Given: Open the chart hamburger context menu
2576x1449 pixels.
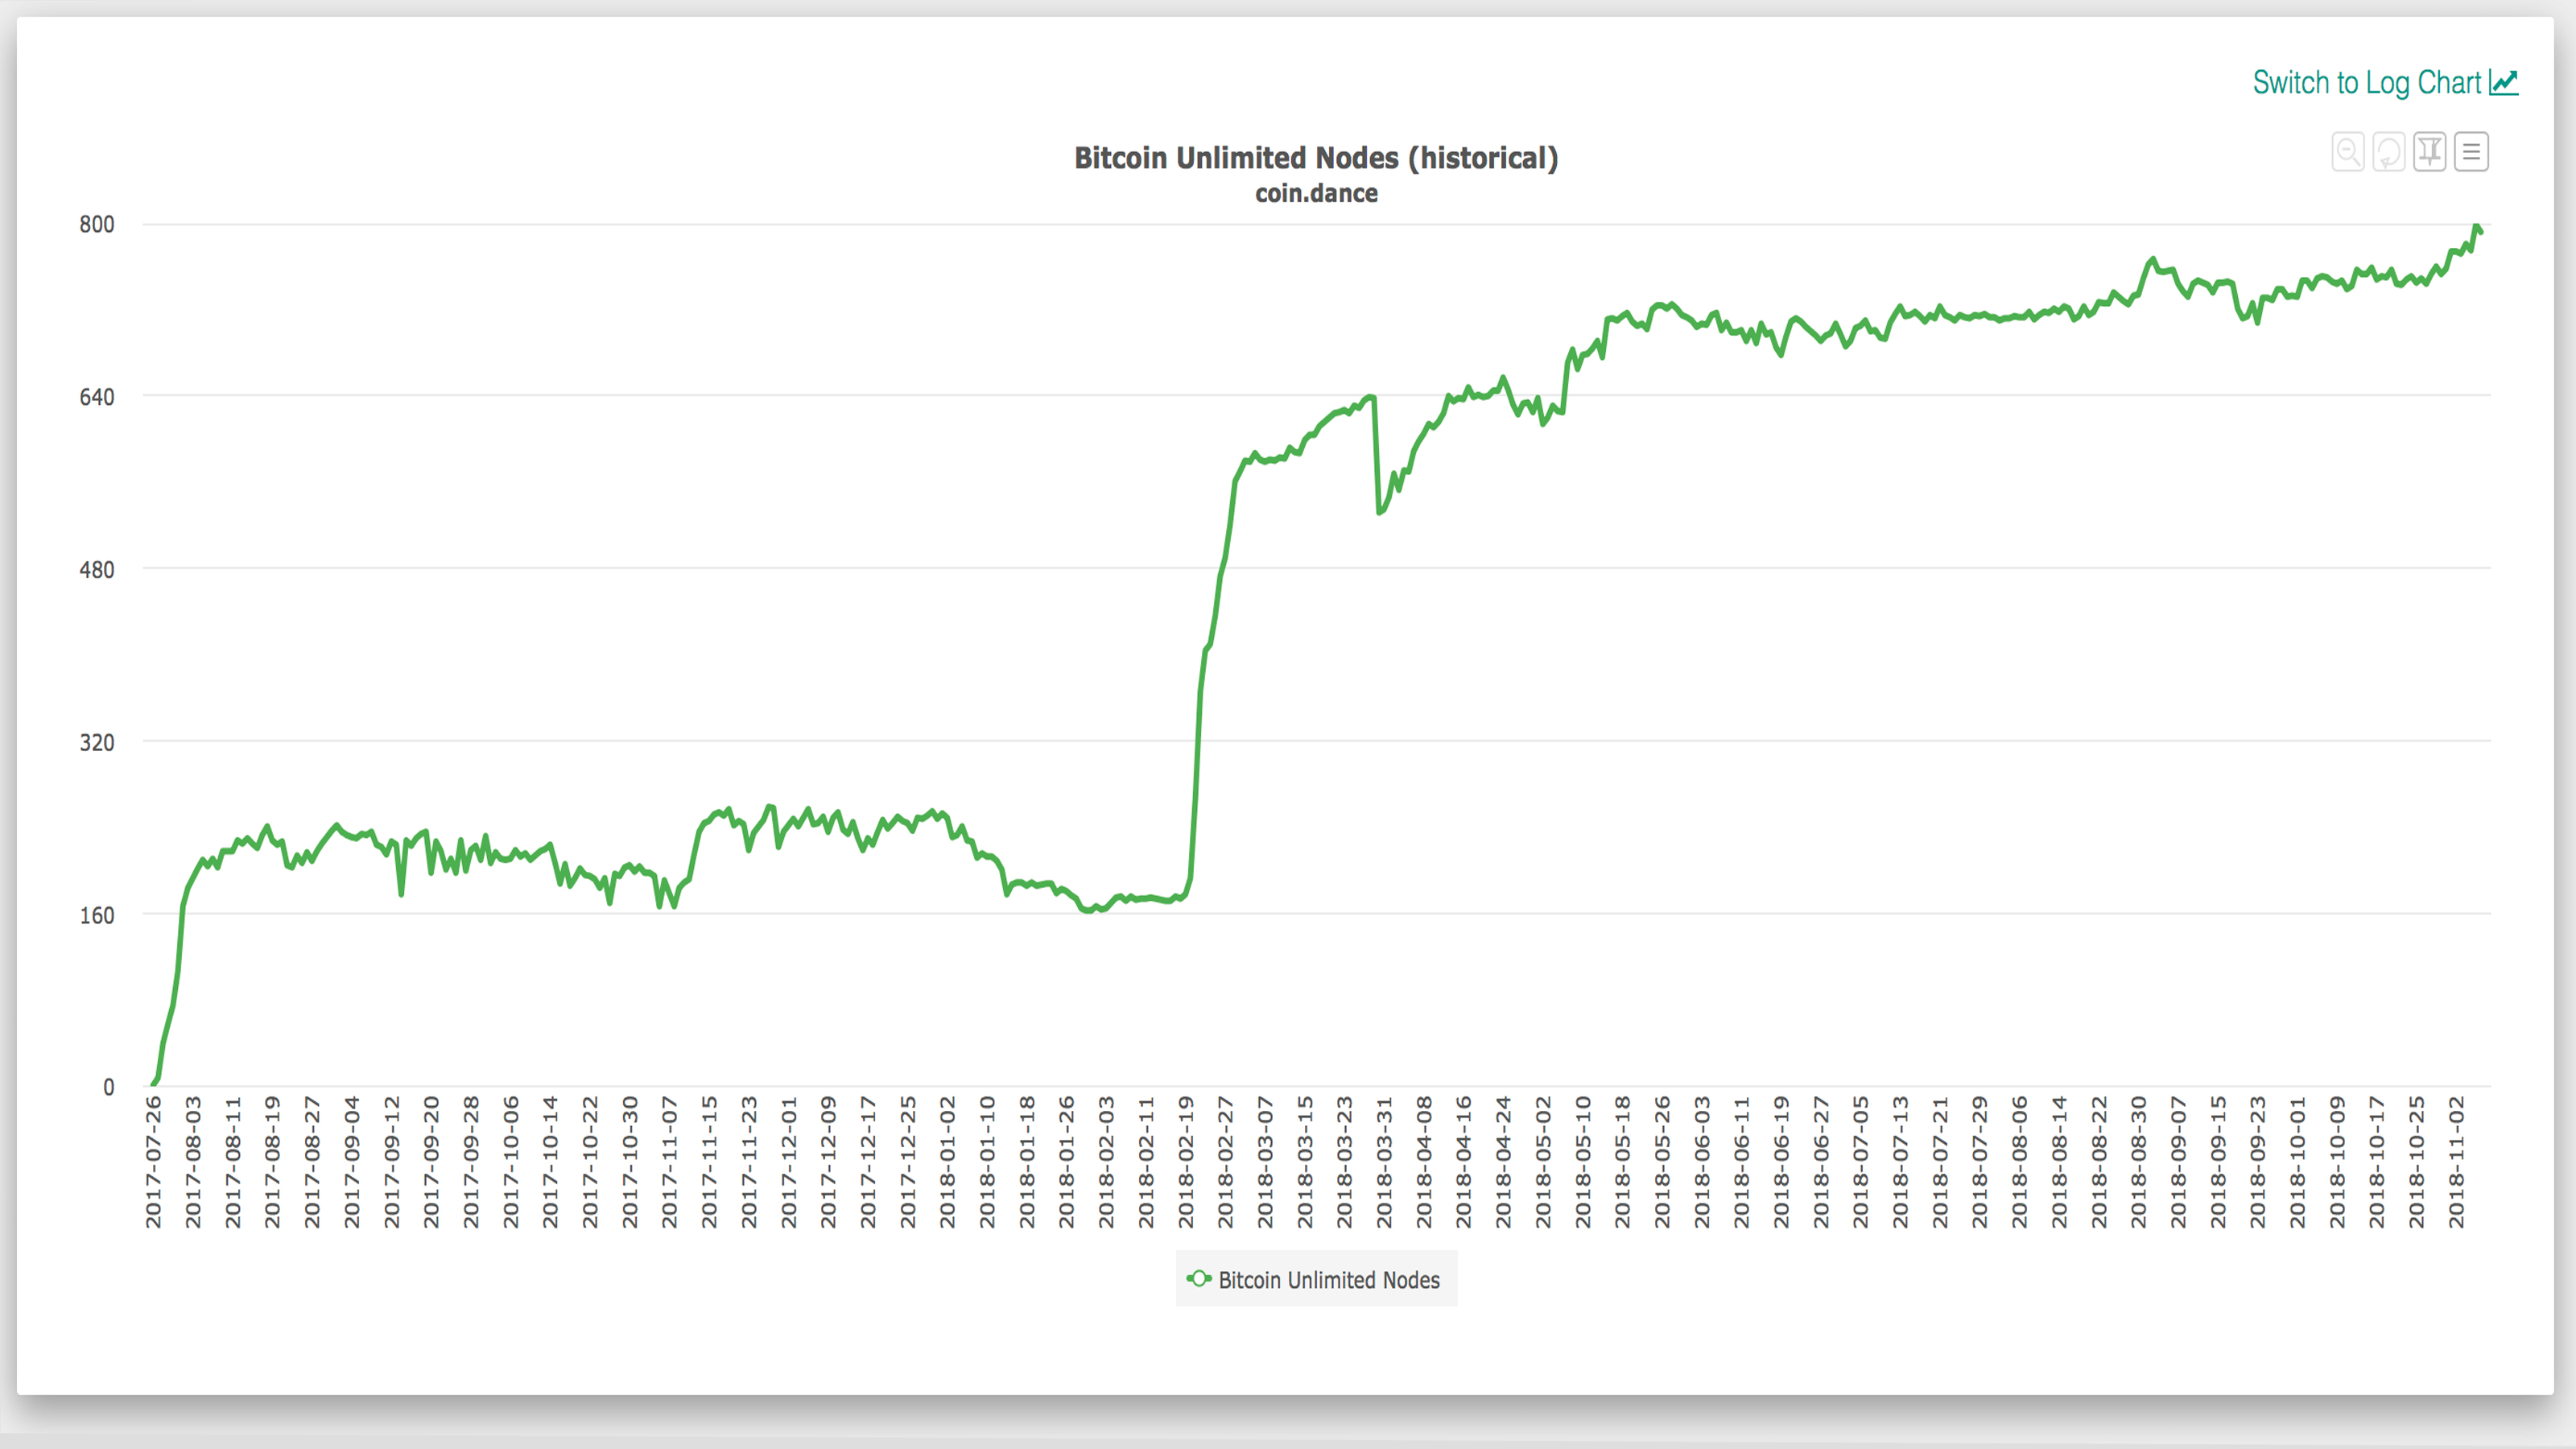Looking at the screenshot, I should (x=2471, y=152).
